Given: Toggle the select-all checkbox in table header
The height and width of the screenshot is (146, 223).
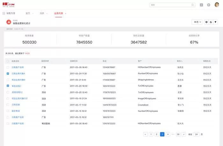Looking at the screenshot, I should 8,61.
